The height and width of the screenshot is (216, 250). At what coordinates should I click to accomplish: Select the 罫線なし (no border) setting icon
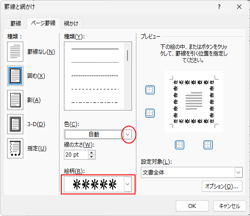coord(15,51)
